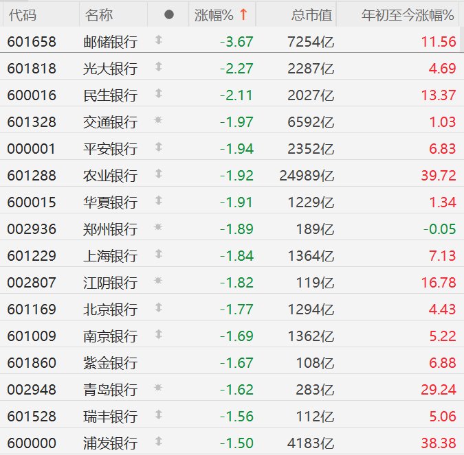Click the 29.24 year-to-date value

point(439,390)
